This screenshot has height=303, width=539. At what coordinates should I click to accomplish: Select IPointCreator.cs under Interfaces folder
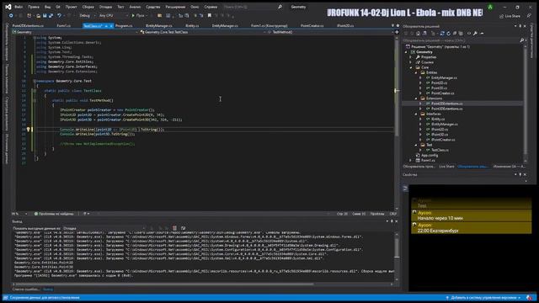point(443,140)
